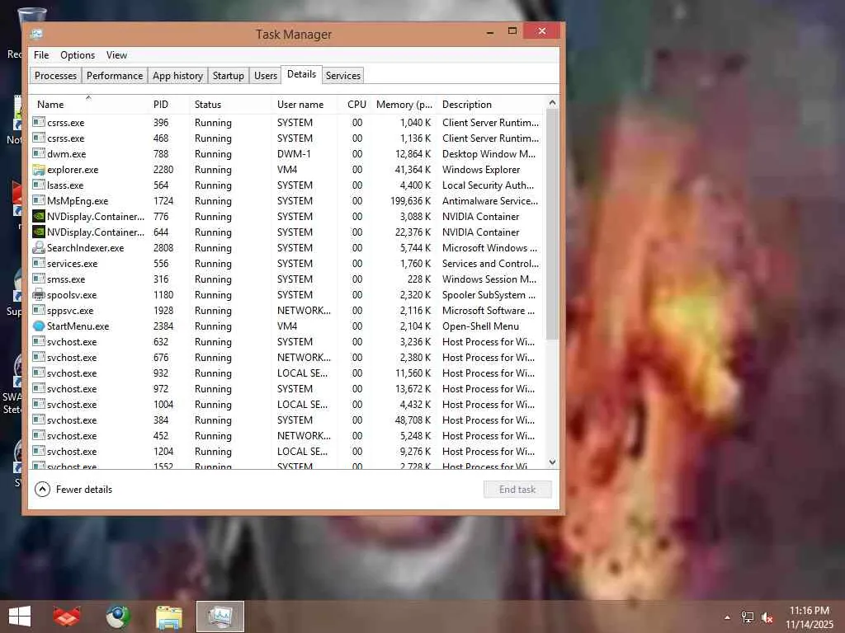Launch the browser icon in taskbar
The width and height of the screenshot is (845, 633).
click(x=117, y=617)
